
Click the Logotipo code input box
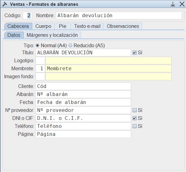[40, 60]
